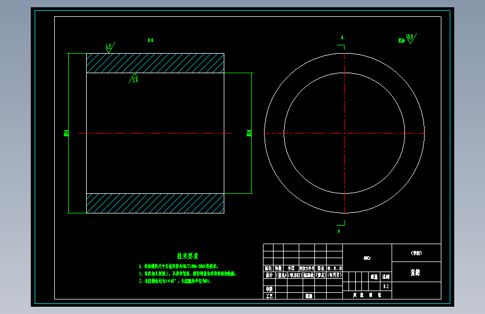Screen dimensions: 485x314
Task: Click the outer diameter dimension text on the left
Action: pyautogui.click(x=66, y=133)
